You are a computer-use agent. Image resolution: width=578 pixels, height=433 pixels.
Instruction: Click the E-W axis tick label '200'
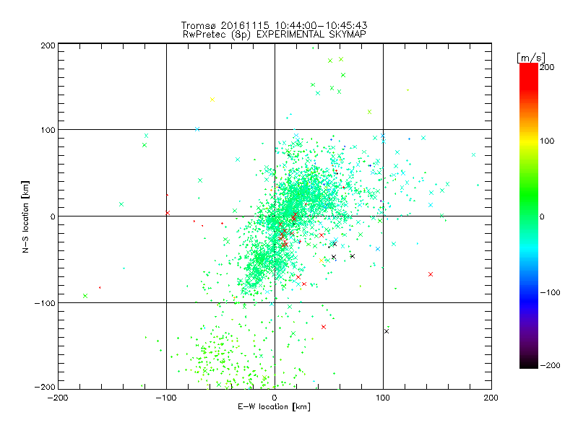[491, 398]
